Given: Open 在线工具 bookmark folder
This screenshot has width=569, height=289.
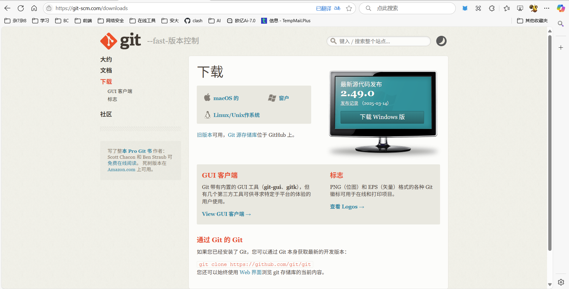Looking at the screenshot, I should pyautogui.click(x=143, y=21).
